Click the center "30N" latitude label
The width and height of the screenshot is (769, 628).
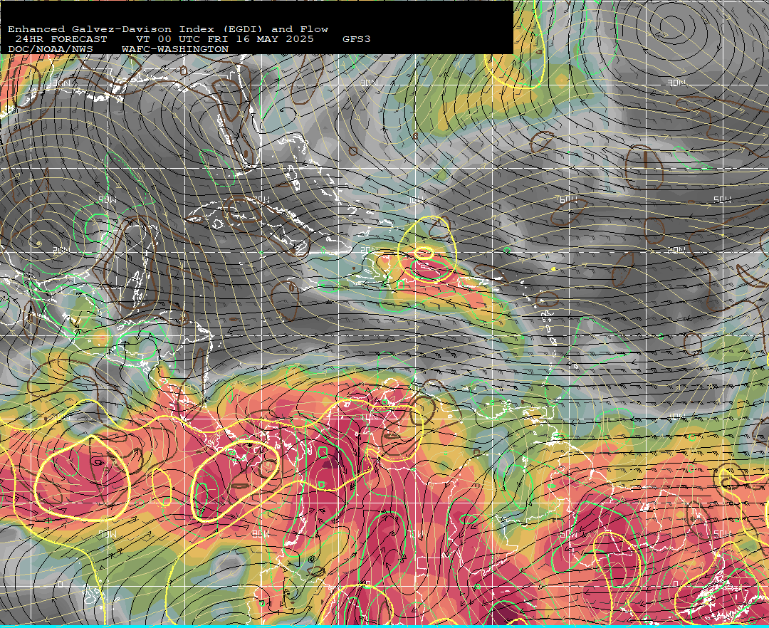369,83
